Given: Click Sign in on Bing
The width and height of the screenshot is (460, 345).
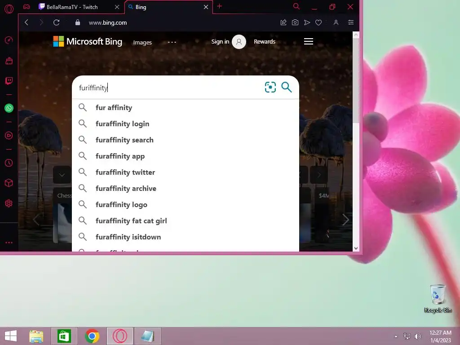Looking at the screenshot, I should tap(220, 42).
